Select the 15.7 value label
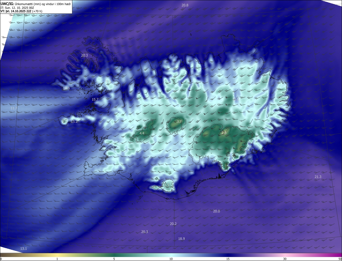The width and height of the screenshot is (342, 261). point(95,99)
